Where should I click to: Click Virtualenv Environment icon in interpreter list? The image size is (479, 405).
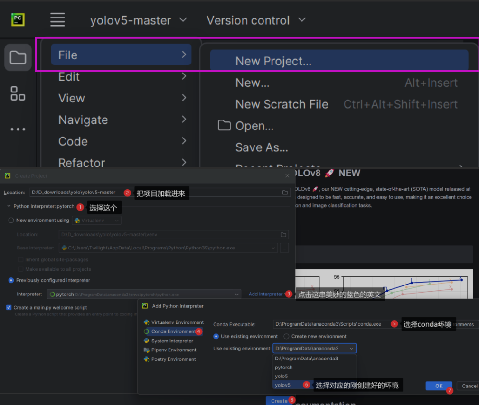click(147, 322)
